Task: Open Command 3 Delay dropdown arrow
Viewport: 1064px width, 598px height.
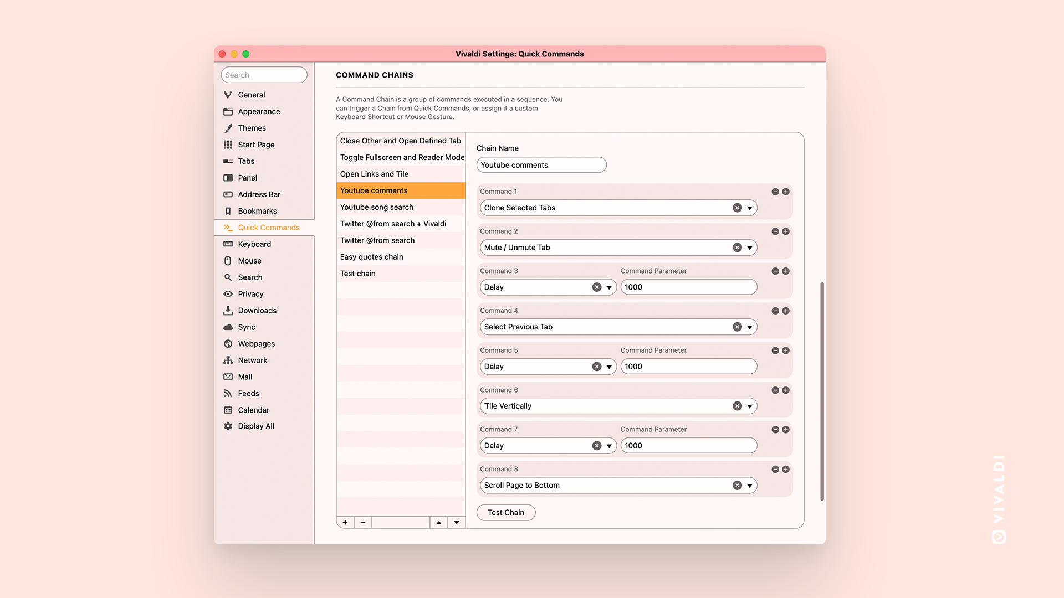Action: (x=609, y=287)
